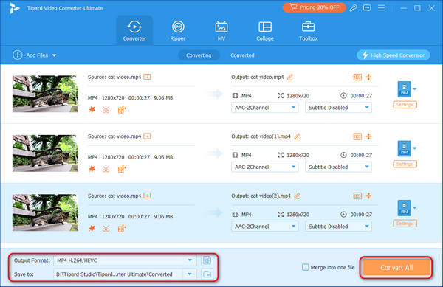
Task: Open Subtitle Disabled dropdown for cat-video(2).mp4
Action: click(x=338, y=227)
